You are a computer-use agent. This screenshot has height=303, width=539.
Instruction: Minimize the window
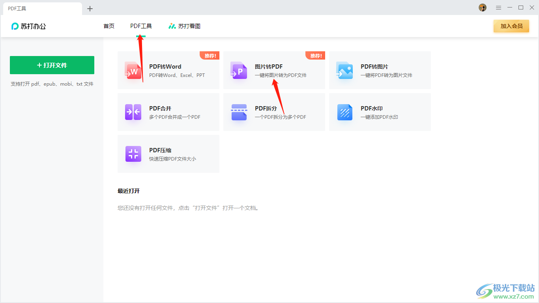(510, 7)
